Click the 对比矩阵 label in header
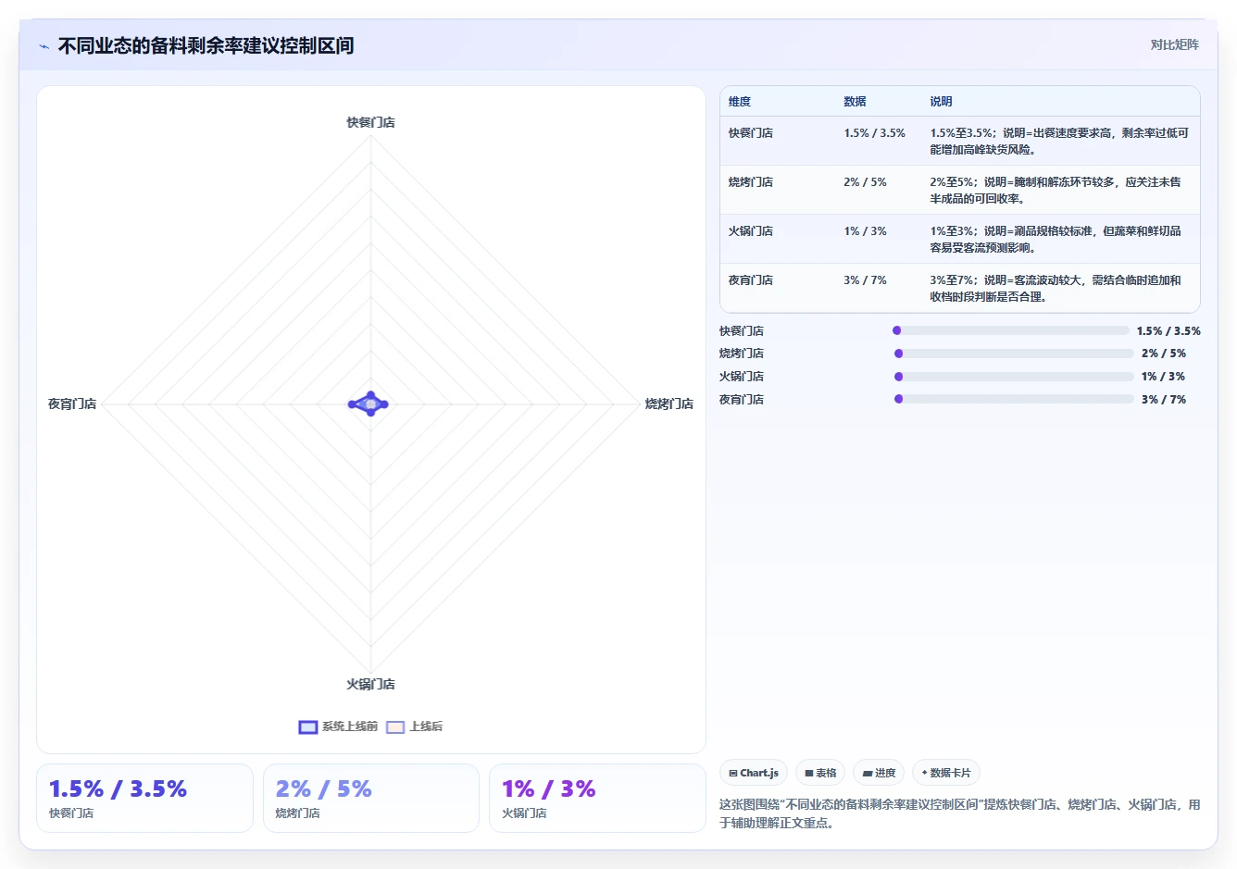Image resolution: width=1237 pixels, height=869 pixels. coord(1174,45)
